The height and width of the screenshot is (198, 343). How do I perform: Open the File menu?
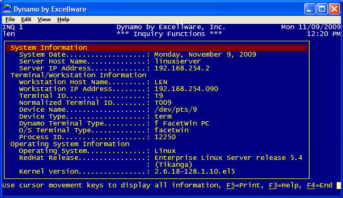click(x=10, y=20)
